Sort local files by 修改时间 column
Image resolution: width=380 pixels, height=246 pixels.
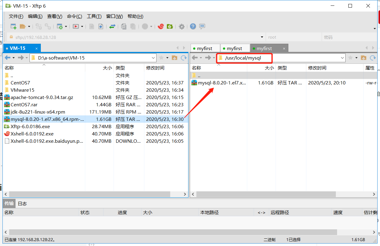[x=166, y=68]
